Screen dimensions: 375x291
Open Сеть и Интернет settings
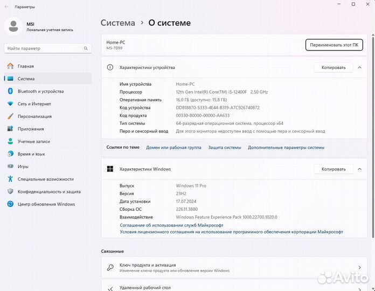pos(48,104)
